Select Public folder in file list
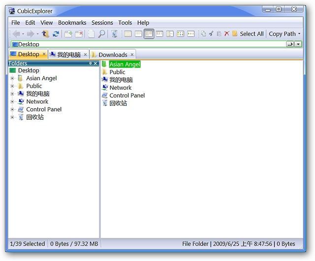The width and height of the screenshot is (315, 261). (117, 72)
